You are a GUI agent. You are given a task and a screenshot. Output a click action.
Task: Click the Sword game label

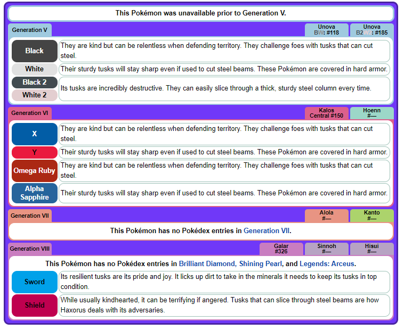35,282
